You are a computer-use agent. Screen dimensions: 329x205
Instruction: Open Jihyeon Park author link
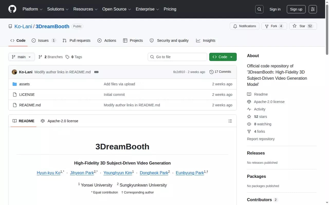tap(82, 173)
